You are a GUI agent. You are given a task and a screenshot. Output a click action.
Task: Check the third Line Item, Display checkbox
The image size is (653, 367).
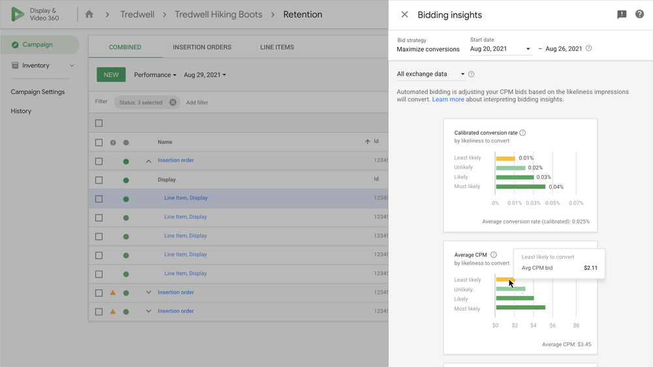99,236
